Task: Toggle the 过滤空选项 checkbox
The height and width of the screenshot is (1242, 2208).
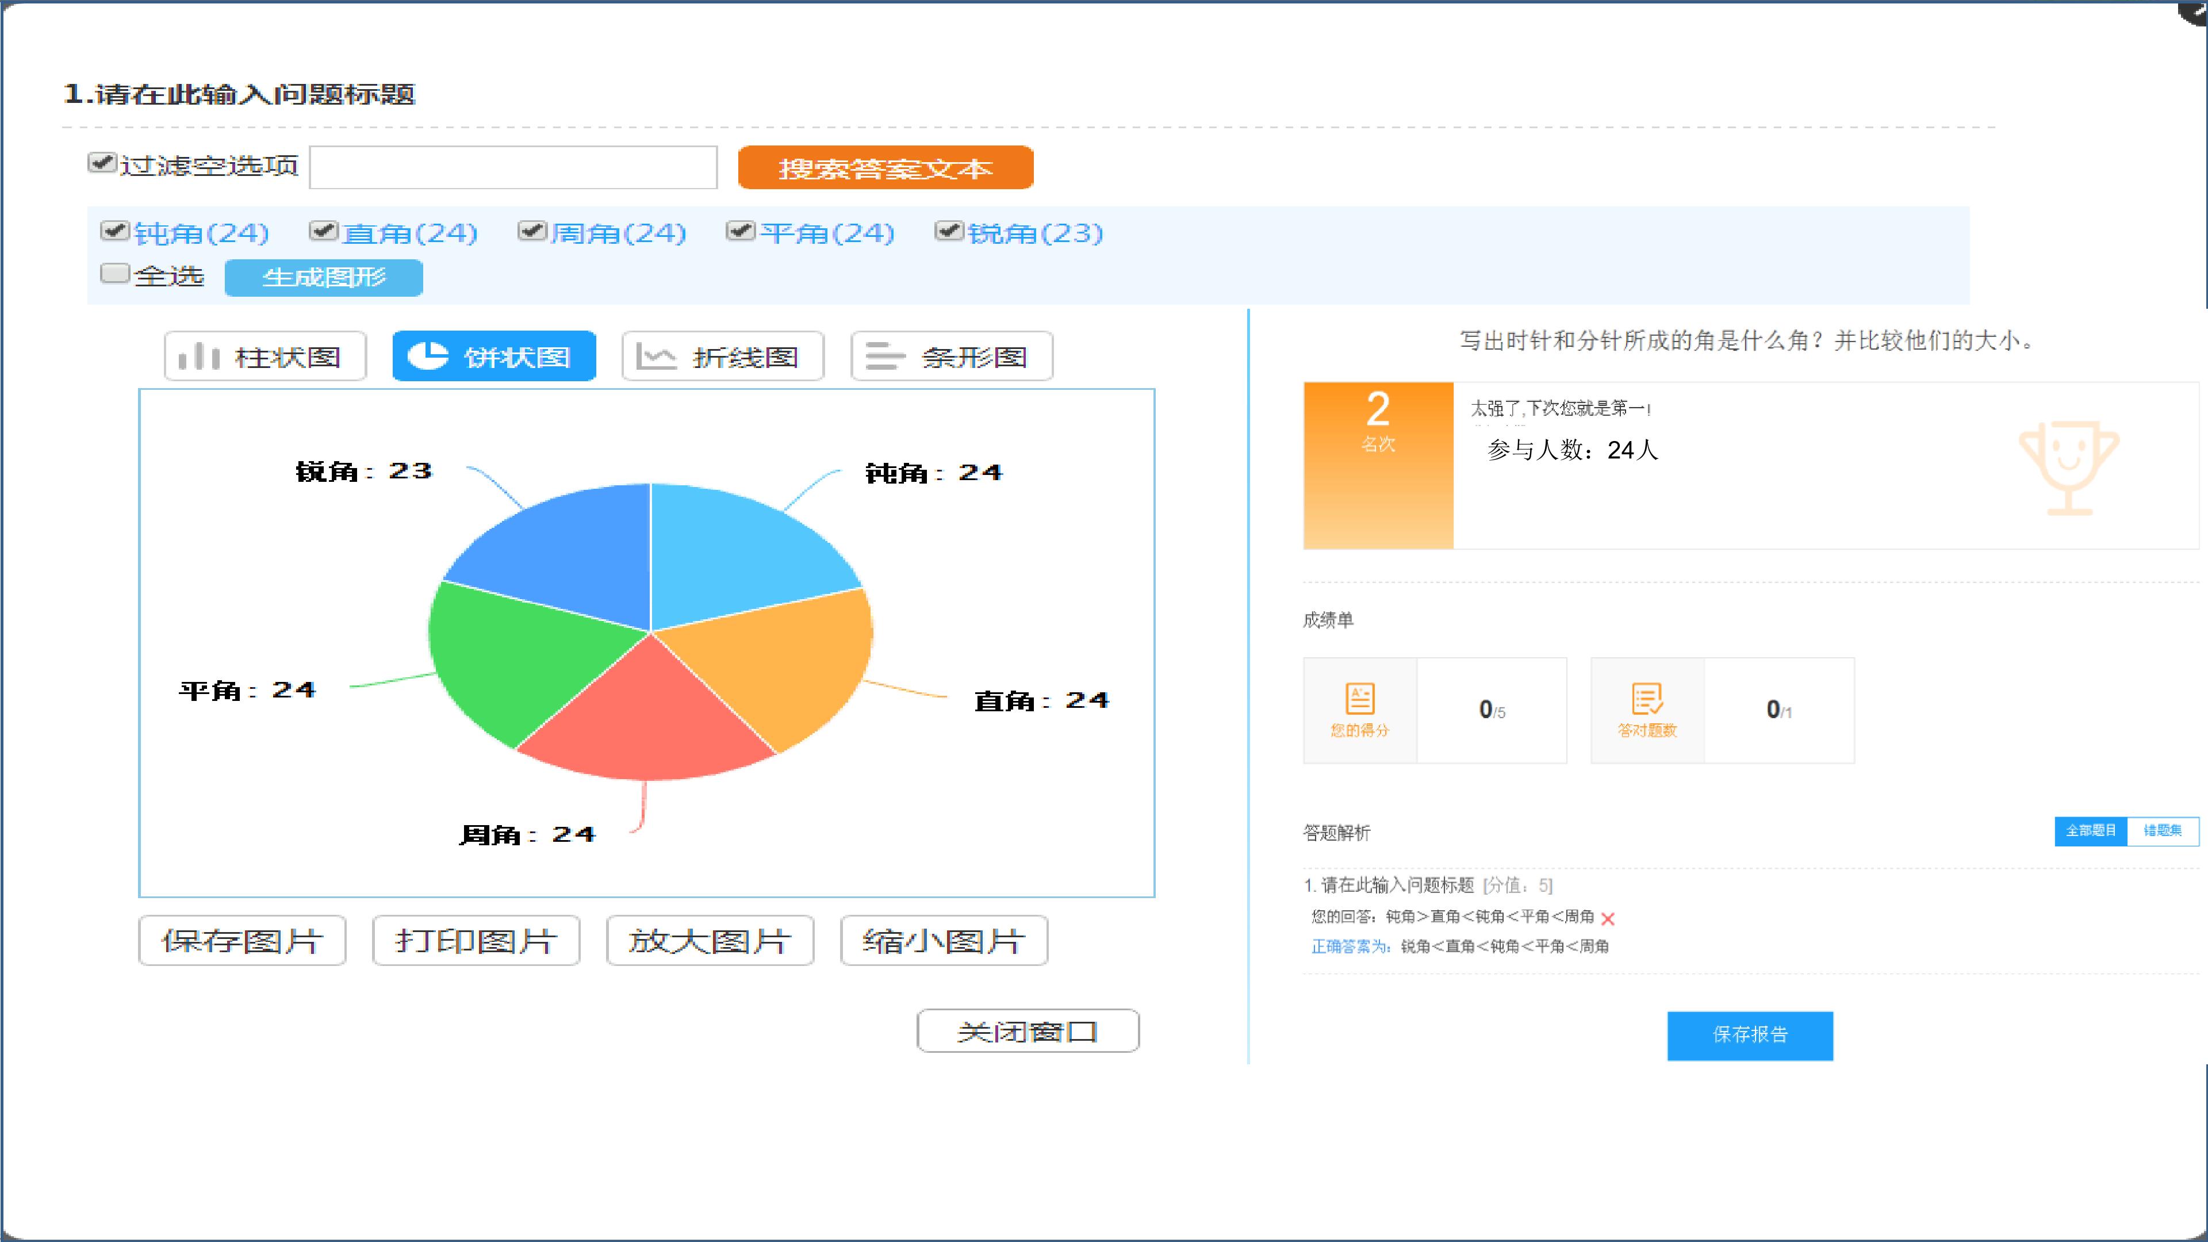Action: point(102,163)
